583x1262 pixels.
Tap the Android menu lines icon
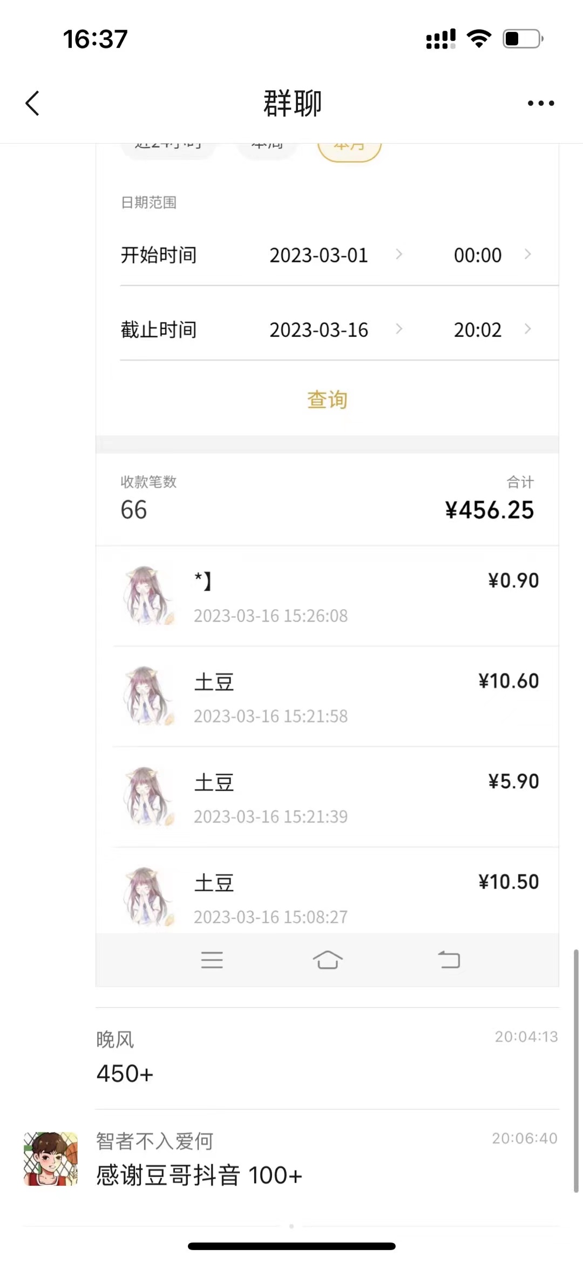[212, 960]
